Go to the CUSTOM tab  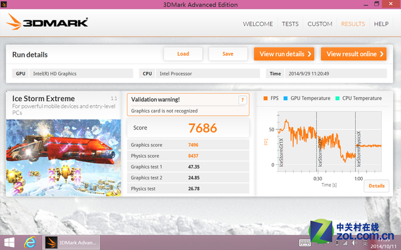(x=320, y=24)
